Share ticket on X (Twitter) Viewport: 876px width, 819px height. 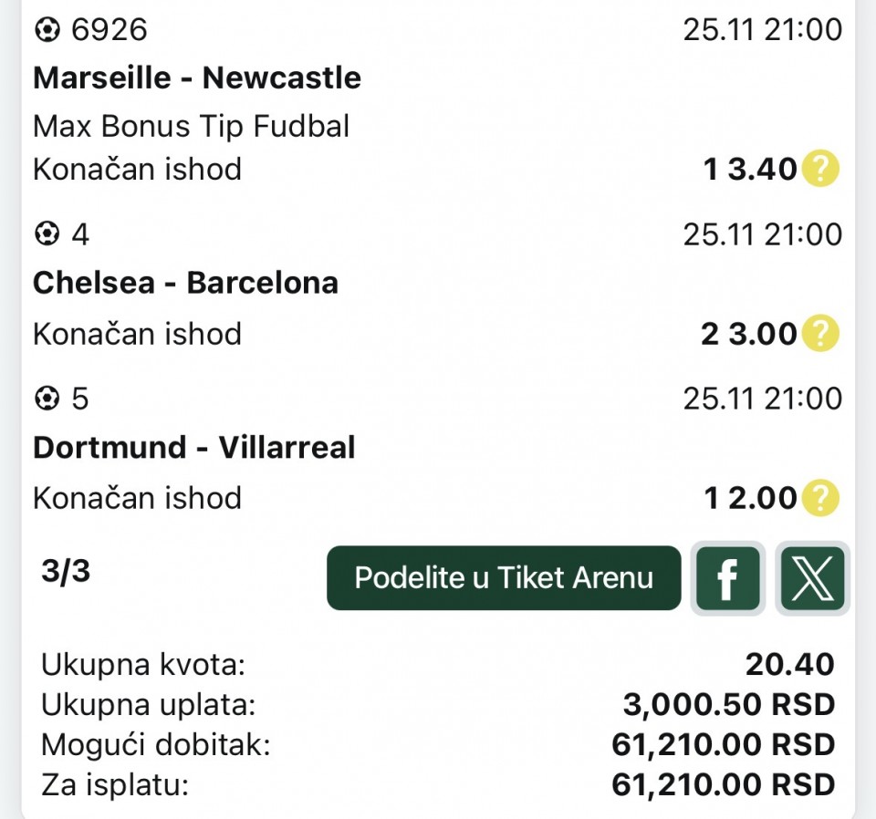(x=812, y=578)
